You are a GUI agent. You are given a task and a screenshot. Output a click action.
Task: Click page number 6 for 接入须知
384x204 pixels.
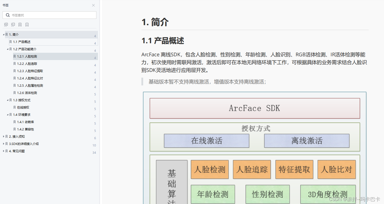click(x=95, y=138)
